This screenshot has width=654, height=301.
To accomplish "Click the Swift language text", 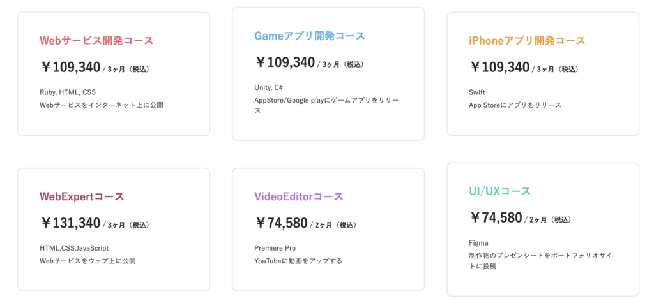I will coord(476,92).
